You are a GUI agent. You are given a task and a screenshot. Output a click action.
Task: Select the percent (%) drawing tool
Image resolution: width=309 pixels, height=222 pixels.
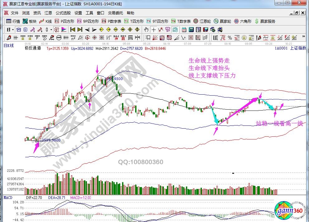tap(230, 38)
